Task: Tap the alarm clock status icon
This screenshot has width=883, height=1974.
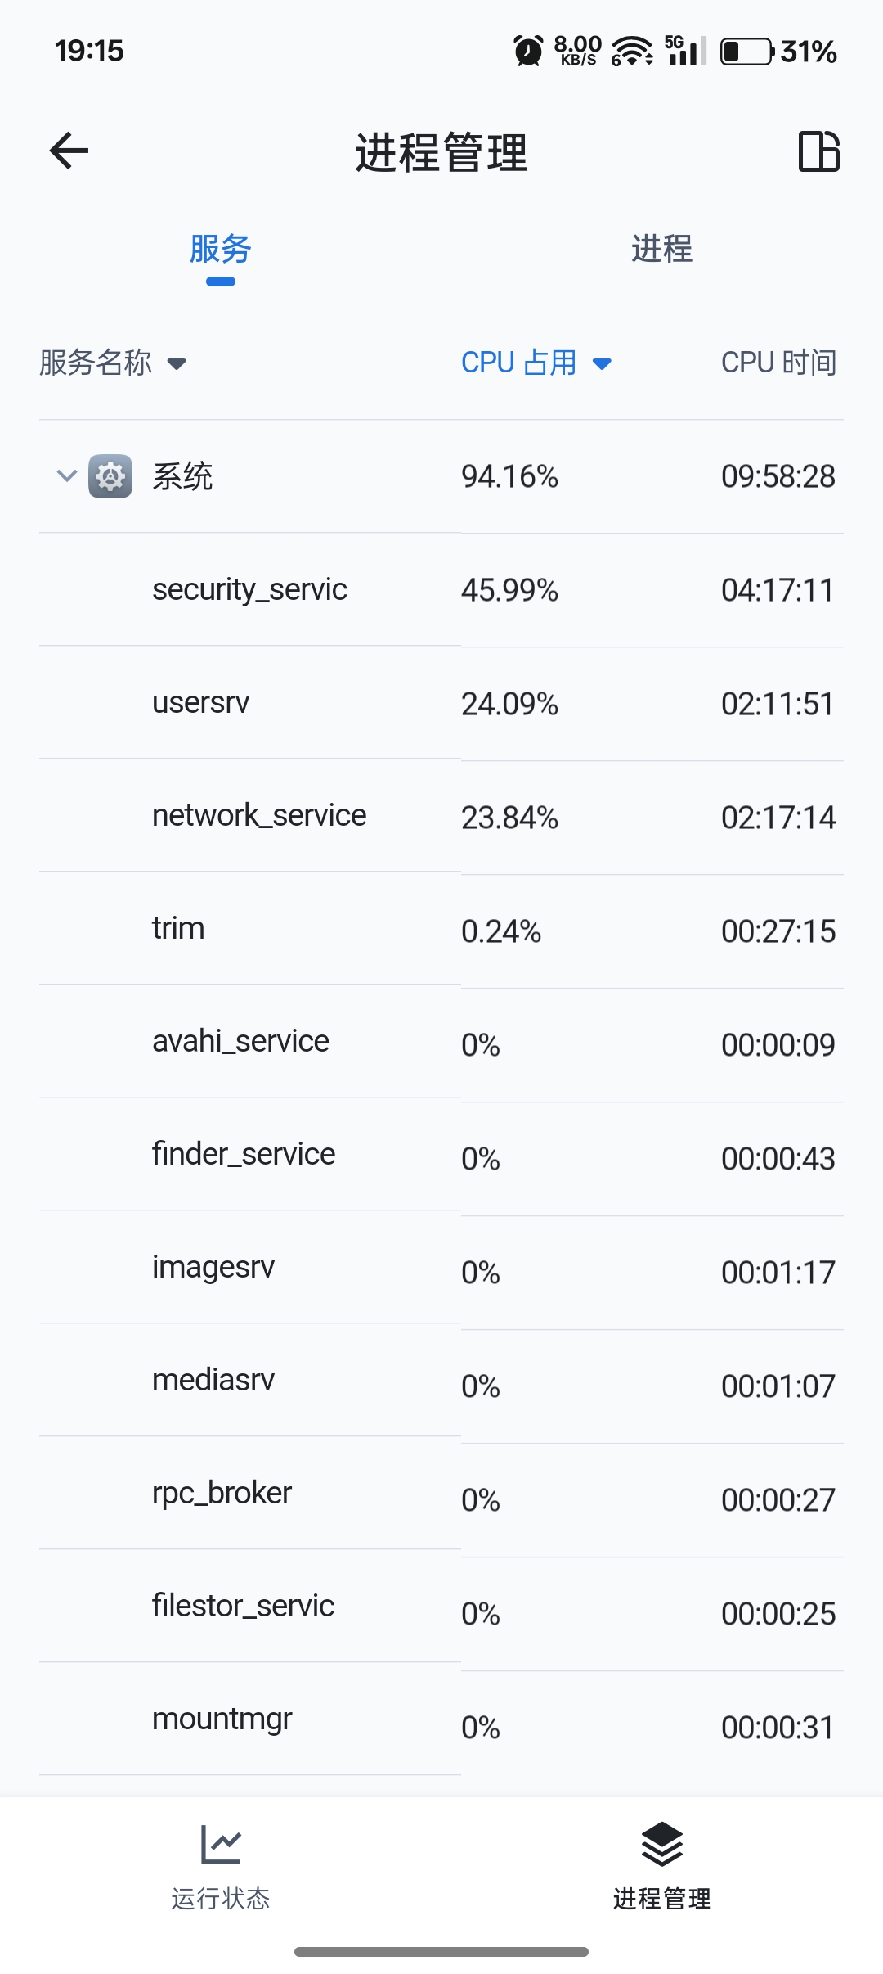Action: pos(528,51)
